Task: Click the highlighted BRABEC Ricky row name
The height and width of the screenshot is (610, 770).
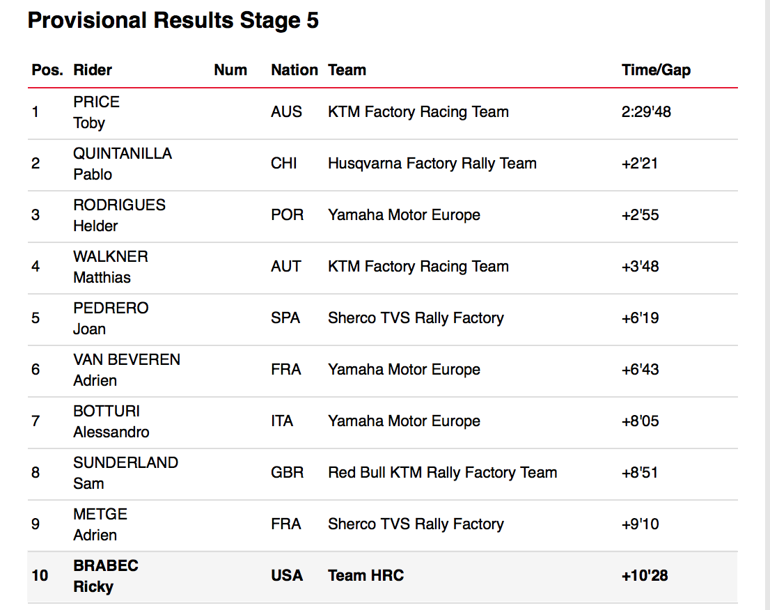Action: (106, 576)
